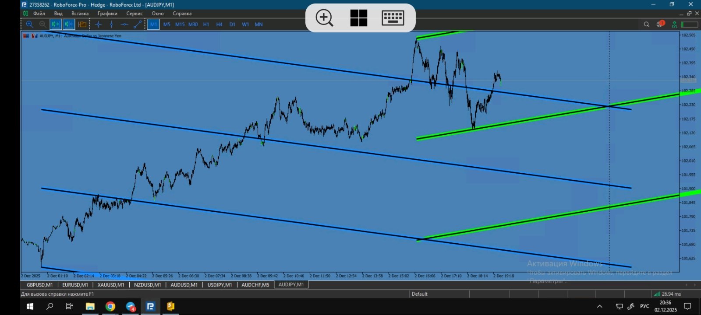This screenshot has width=701, height=315.
Task: Click the RoboForex terminal taskbar icon
Action: coord(150,306)
